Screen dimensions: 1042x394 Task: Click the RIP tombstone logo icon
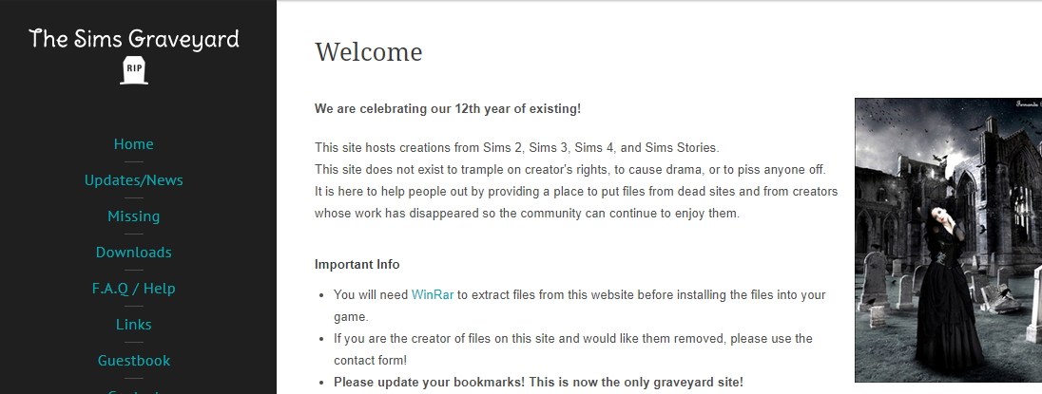tap(134, 70)
